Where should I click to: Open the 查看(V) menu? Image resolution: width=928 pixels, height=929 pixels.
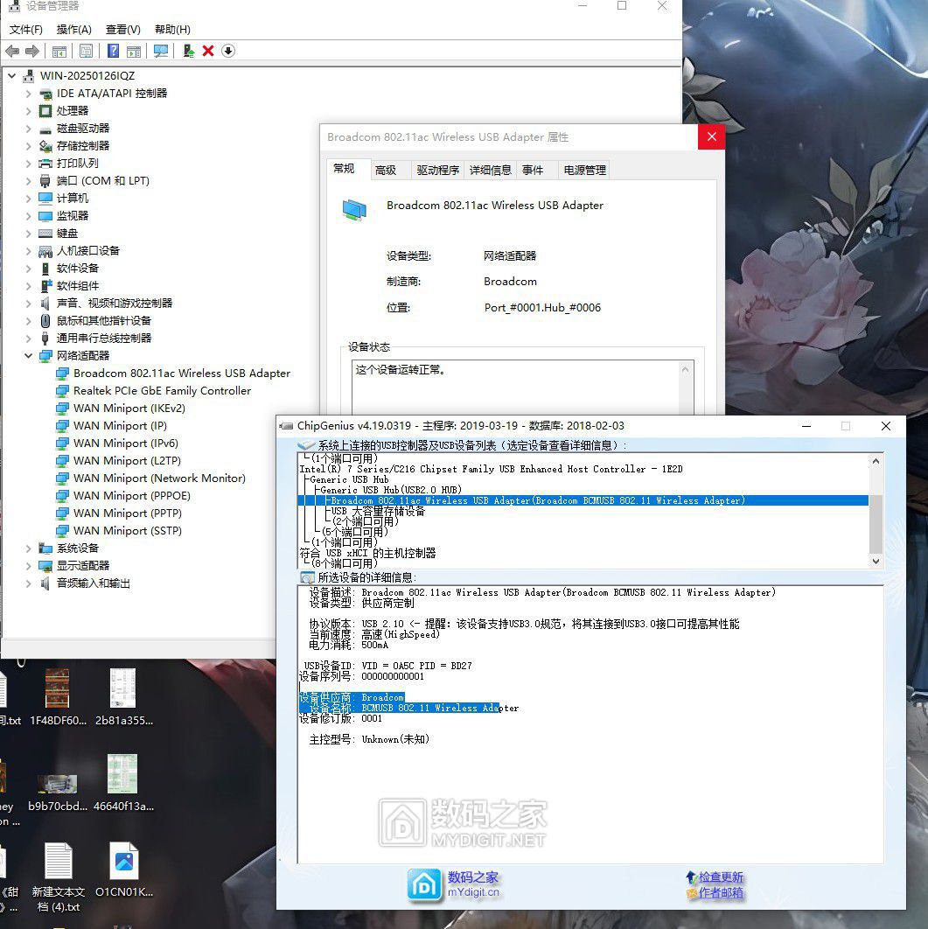(123, 30)
